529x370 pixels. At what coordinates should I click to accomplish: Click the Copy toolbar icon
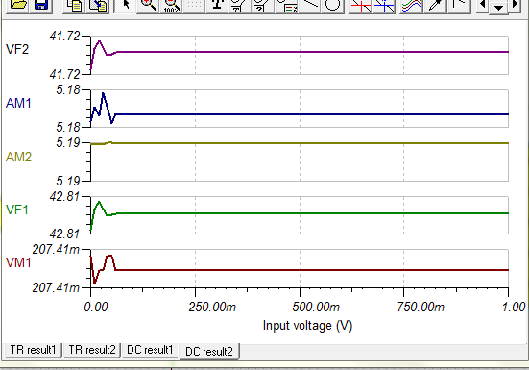[74, 5]
